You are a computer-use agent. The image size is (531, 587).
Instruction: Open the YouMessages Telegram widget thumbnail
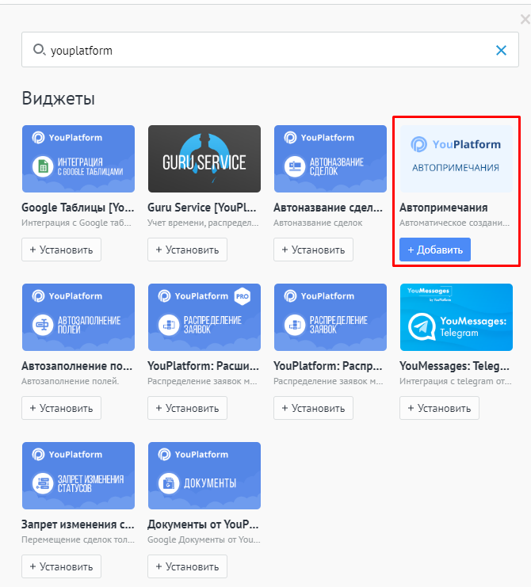457,317
